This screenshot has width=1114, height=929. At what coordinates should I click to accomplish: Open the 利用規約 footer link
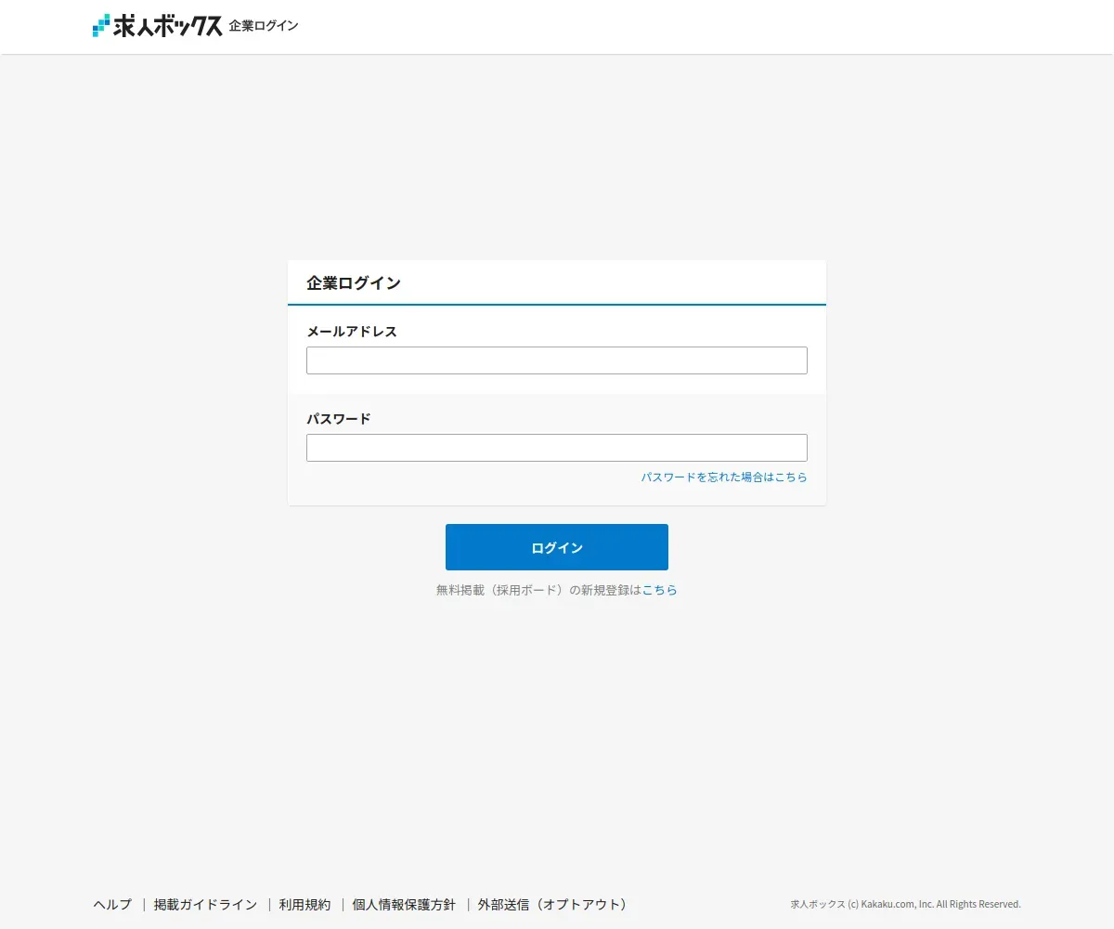(304, 904)
